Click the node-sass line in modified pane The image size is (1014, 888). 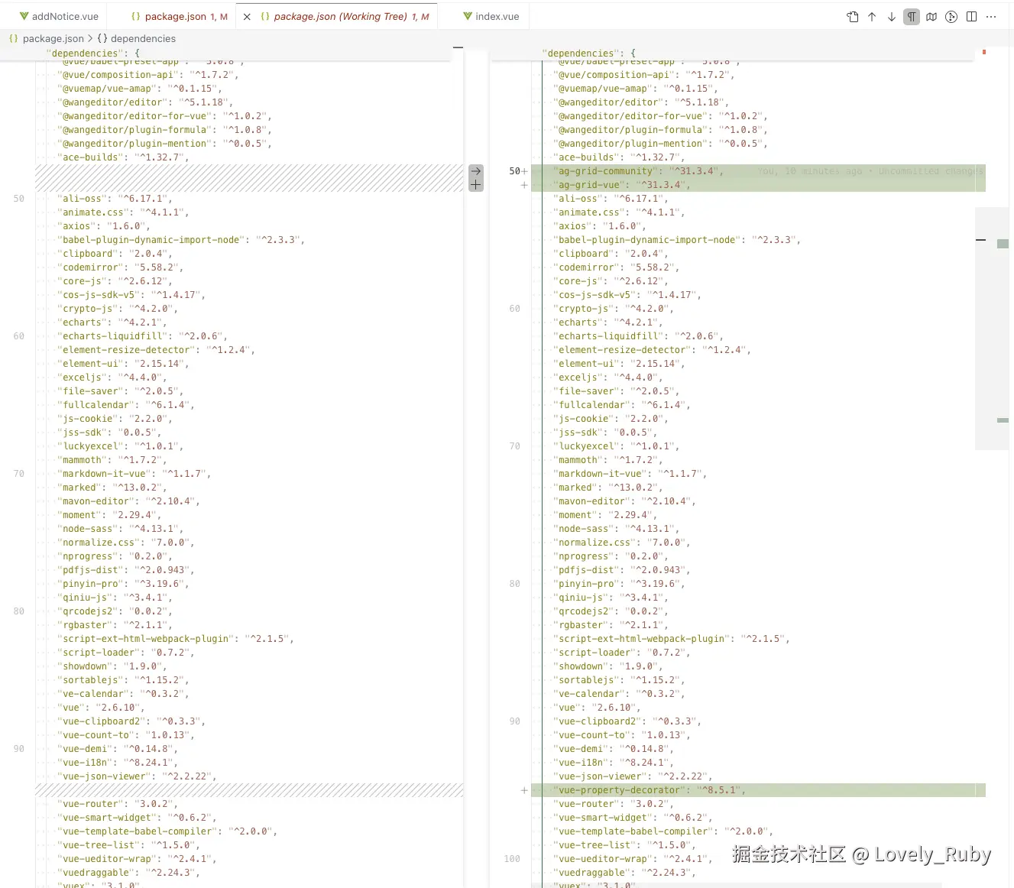616,529
